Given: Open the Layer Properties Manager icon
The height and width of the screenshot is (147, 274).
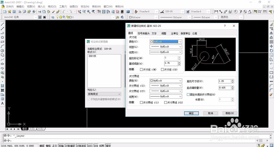Looking at the screenshot, I should coord(53,17).
